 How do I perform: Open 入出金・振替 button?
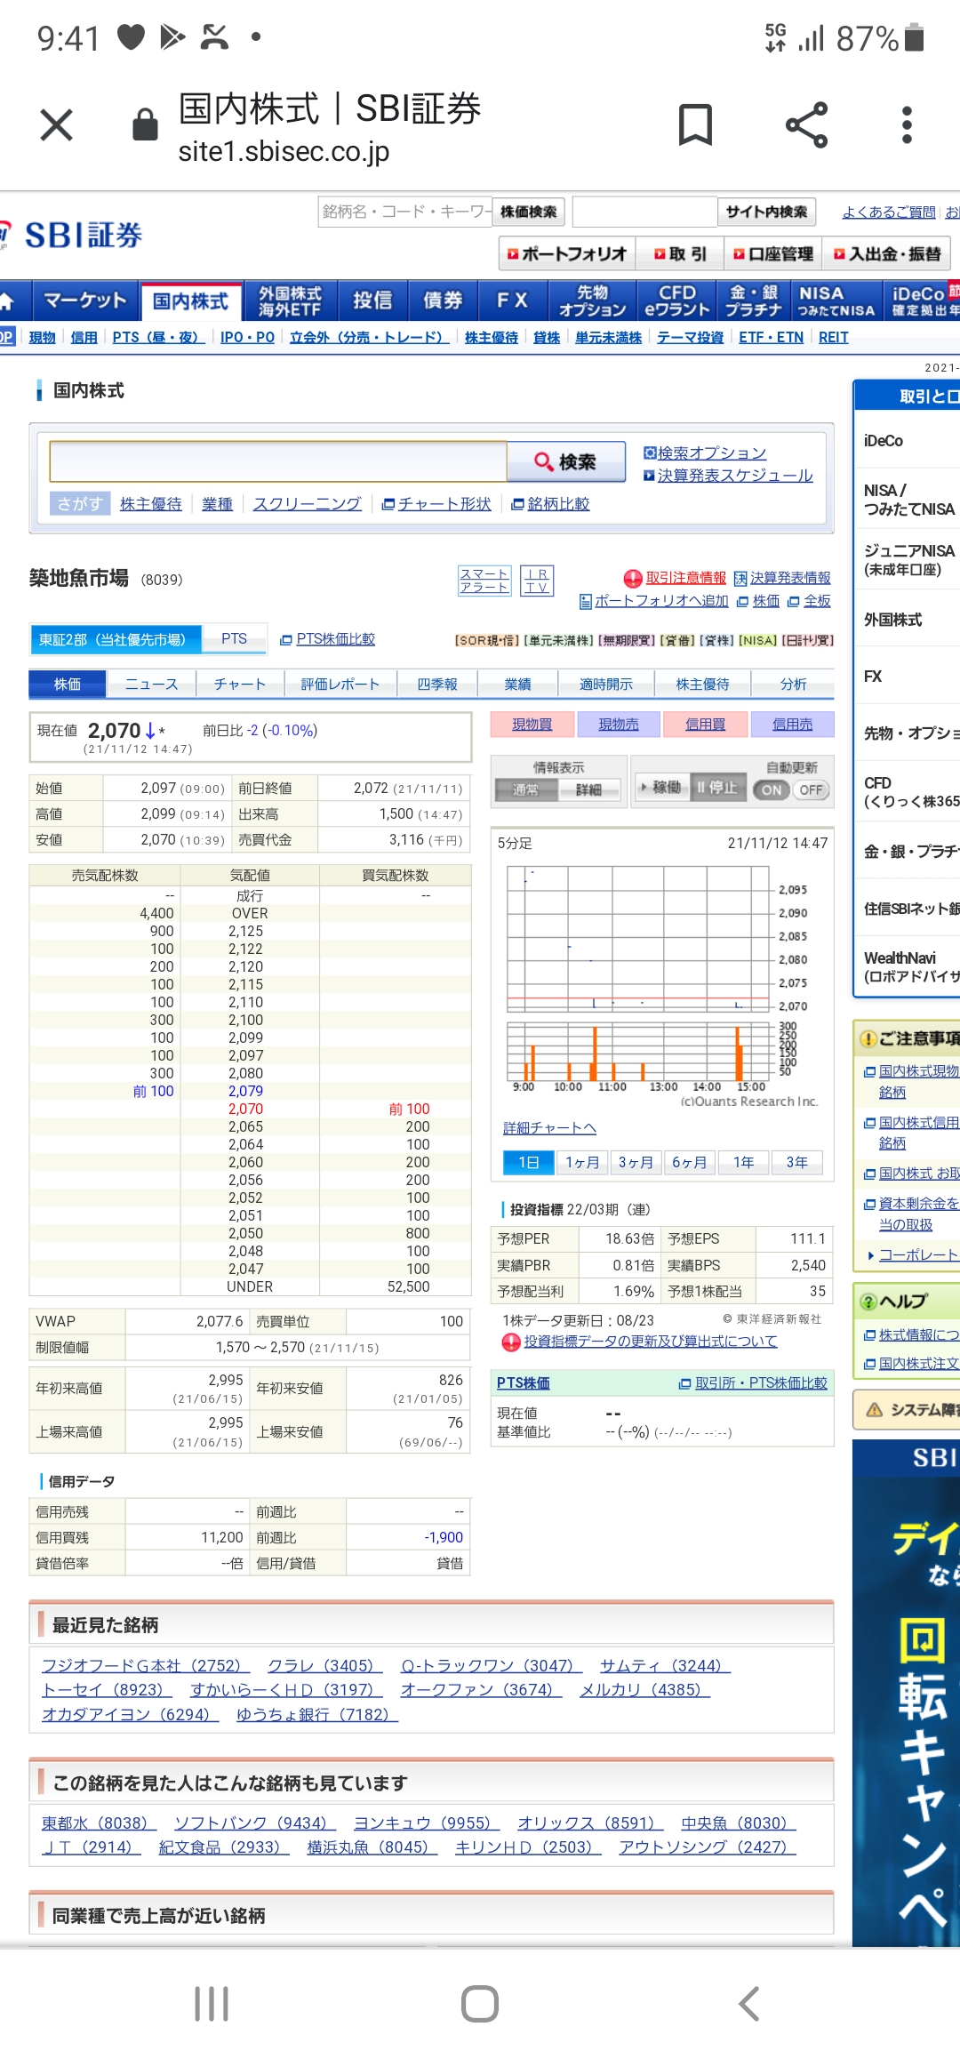(x=887, y=253)
